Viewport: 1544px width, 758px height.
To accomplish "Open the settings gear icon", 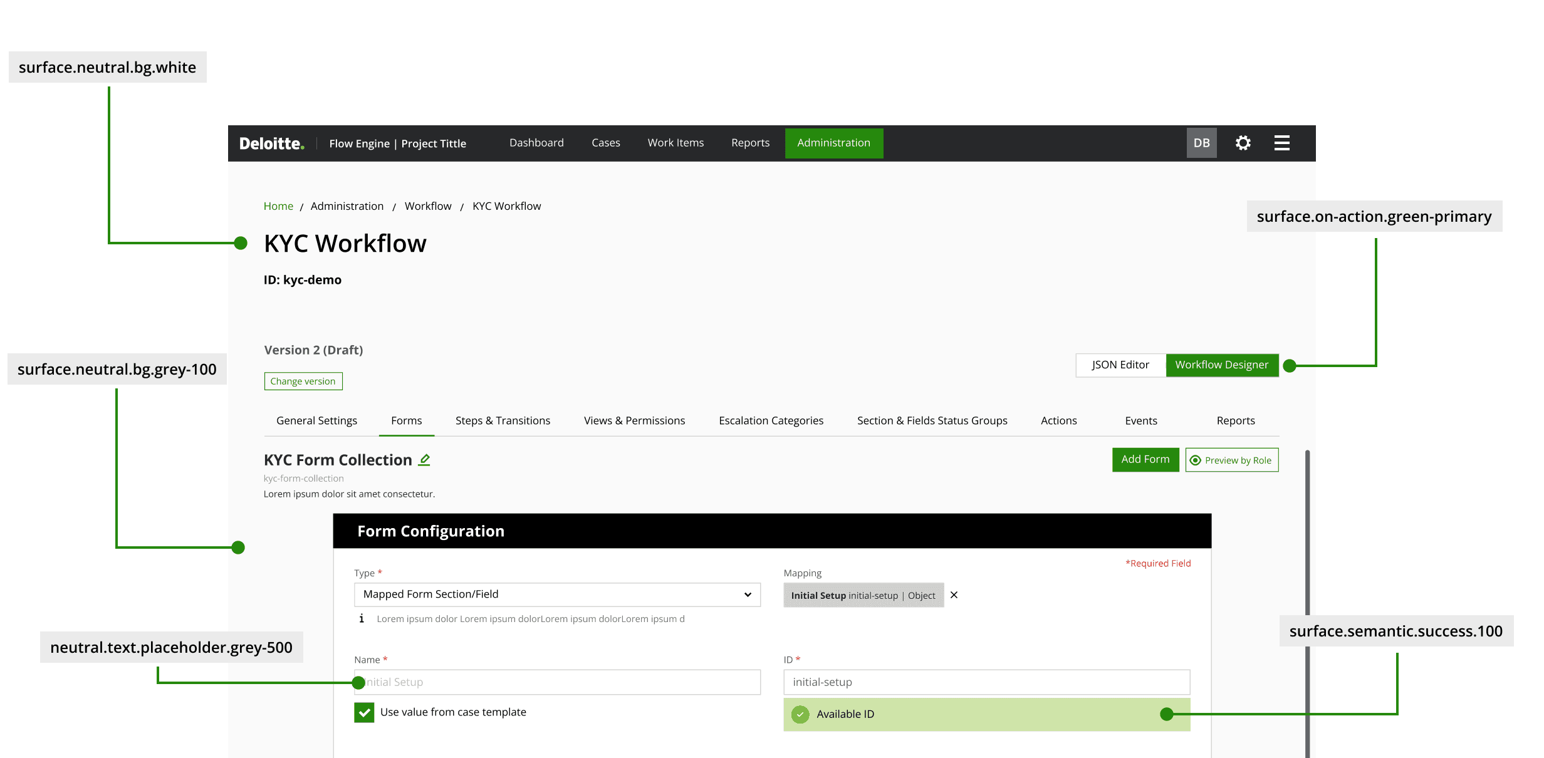I will pyautogui.click(x=1243, y=143).
